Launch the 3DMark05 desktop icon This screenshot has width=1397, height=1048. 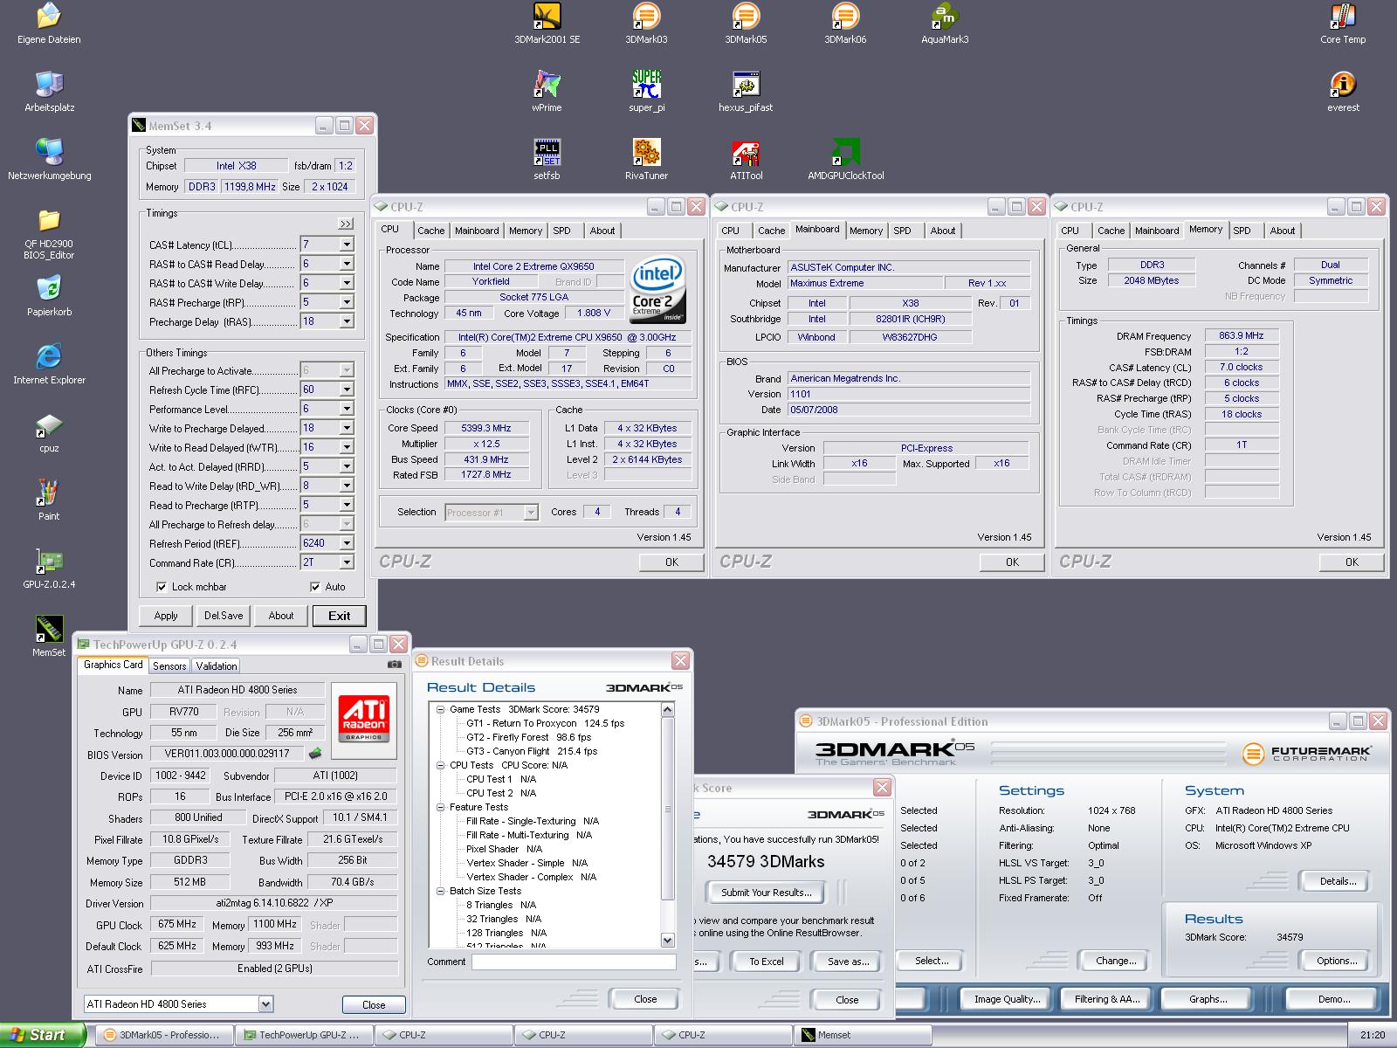746,24
